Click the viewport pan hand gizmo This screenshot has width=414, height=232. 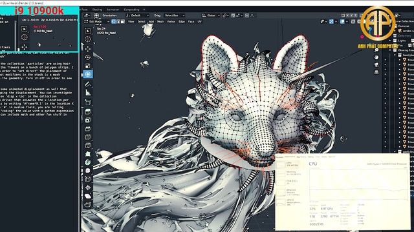tap(376, 57)
